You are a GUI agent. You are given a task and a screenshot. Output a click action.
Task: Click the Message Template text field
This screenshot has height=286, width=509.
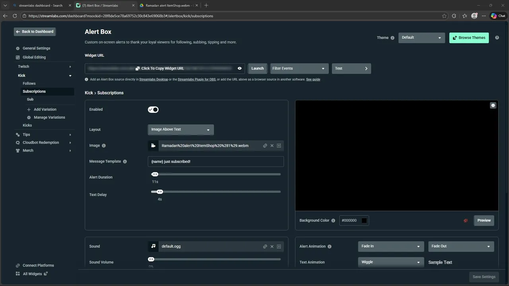[x=216, y=162]
